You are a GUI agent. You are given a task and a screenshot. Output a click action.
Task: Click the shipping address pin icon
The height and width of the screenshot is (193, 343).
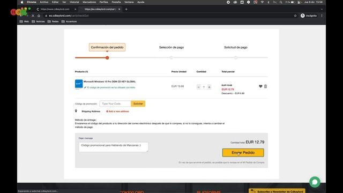[76, 111]
